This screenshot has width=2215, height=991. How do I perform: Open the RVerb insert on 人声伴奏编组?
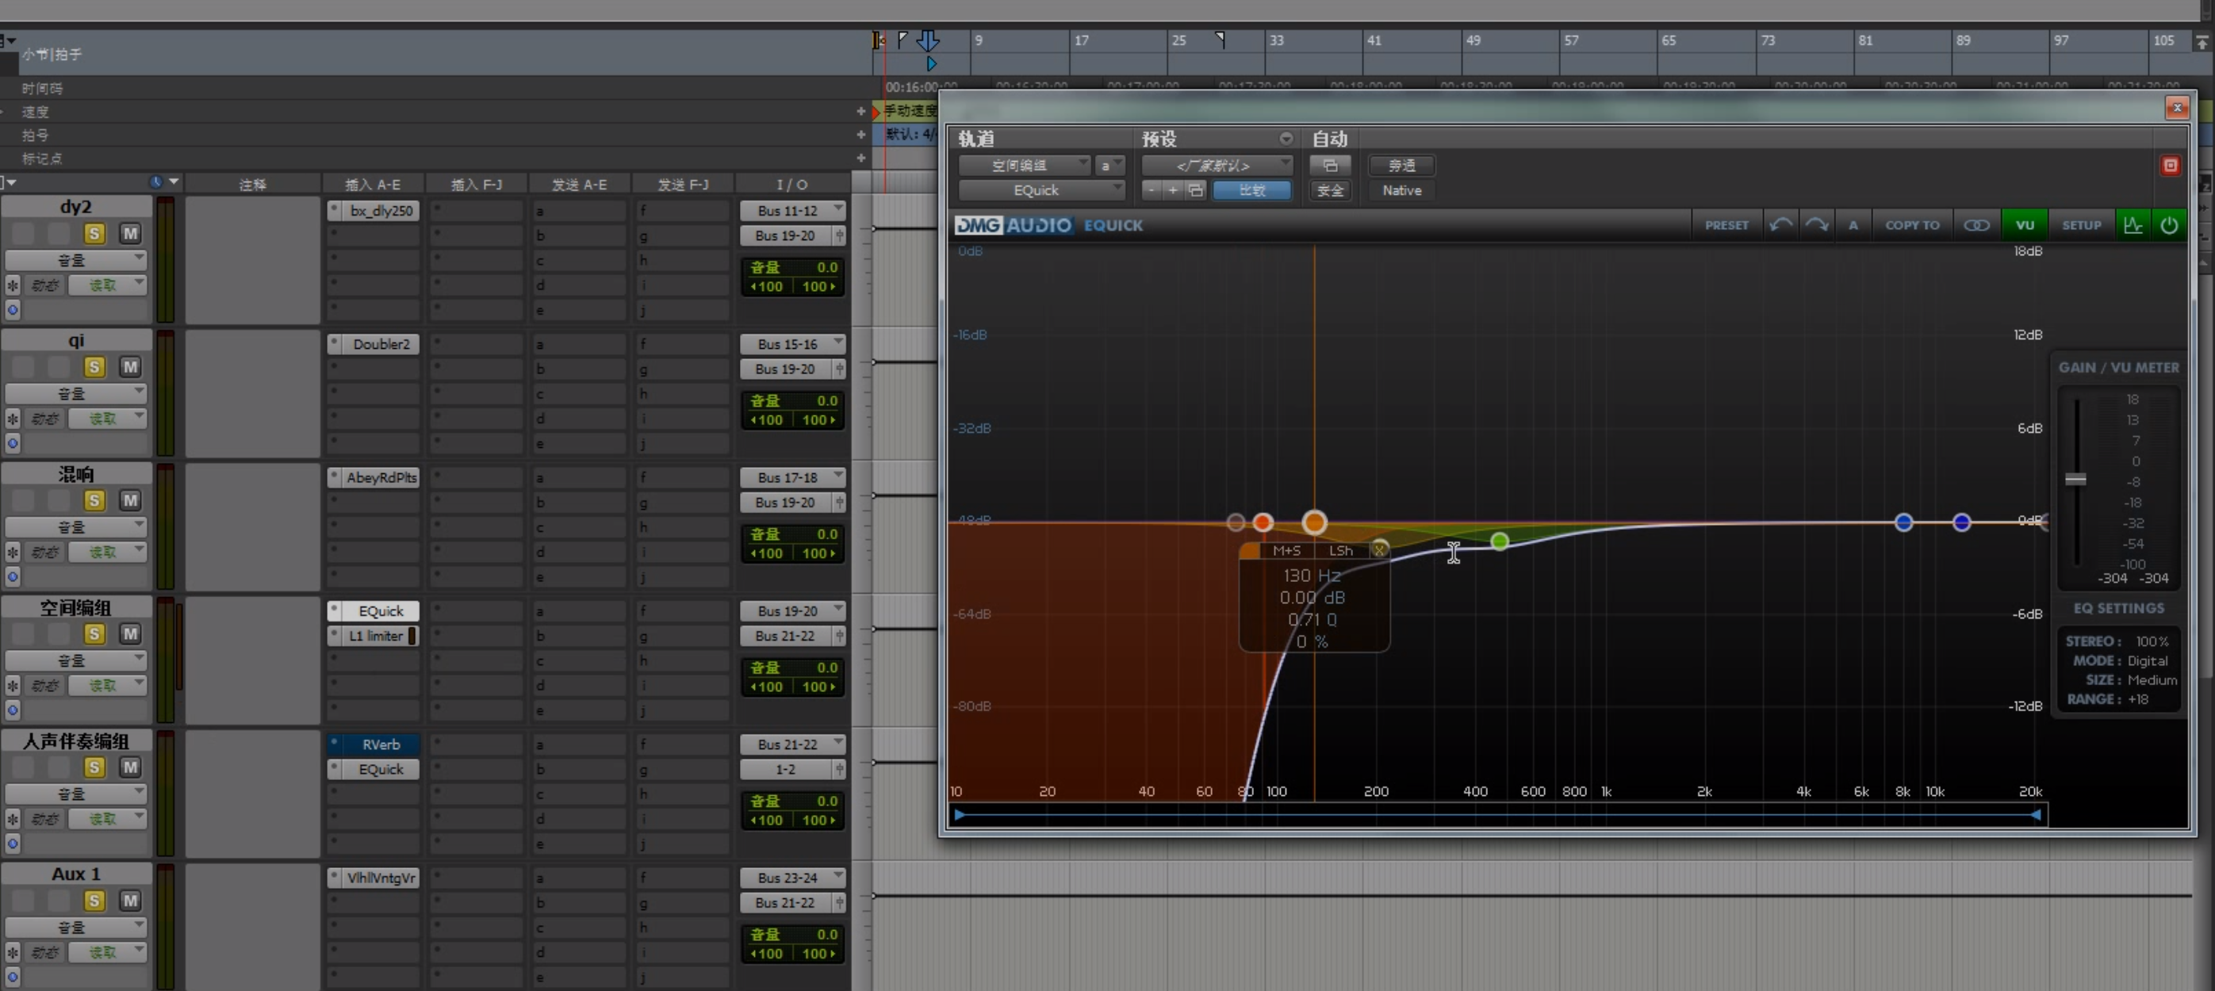click(x=380, y=744)
